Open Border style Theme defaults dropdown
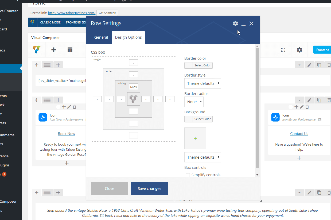Viewport: 331px width, 220px height. click(203, 83)
